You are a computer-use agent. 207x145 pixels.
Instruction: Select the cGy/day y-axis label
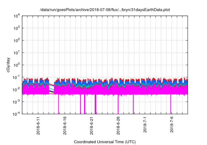8,65
